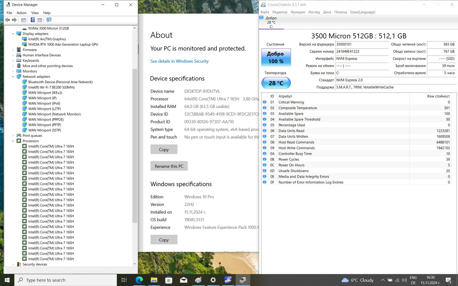This screenshot has width=458, height=286.
Task: Click the Raw стойност column header
Action: pyautogui.click(x=430, y=96)
